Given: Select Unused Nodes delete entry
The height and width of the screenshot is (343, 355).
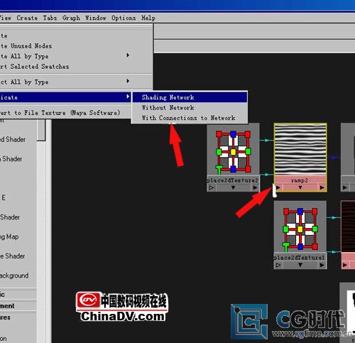Looking at the screenshot, I should [76, 46].
